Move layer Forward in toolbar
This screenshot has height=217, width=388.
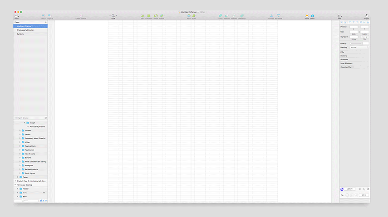tap(271, 16)
